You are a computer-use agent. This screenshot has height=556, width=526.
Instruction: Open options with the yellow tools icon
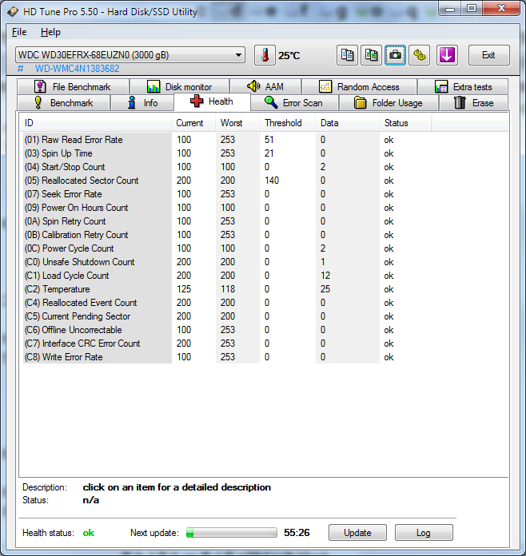point(419,55)
